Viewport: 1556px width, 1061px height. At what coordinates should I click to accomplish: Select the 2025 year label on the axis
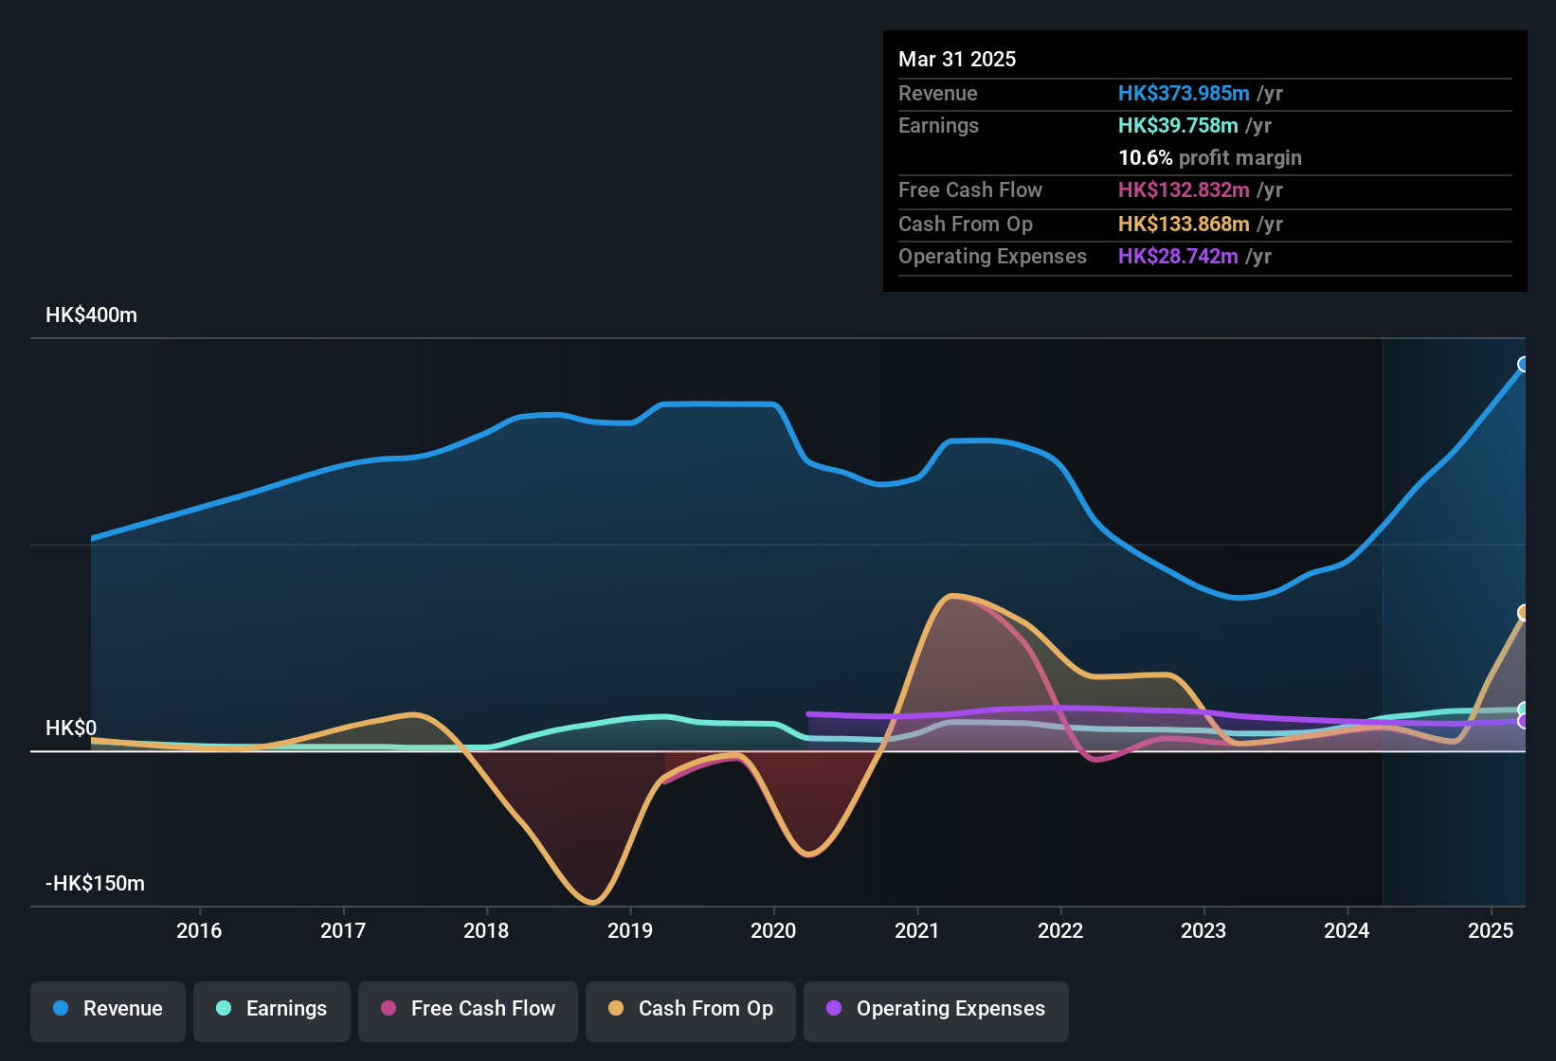[1491, 931]
